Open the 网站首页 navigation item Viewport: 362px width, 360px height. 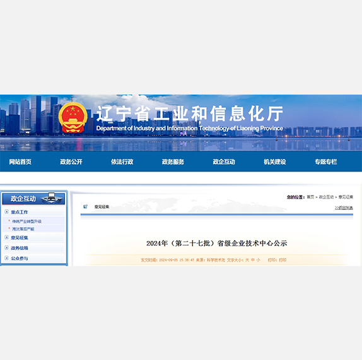click(20, 161)
